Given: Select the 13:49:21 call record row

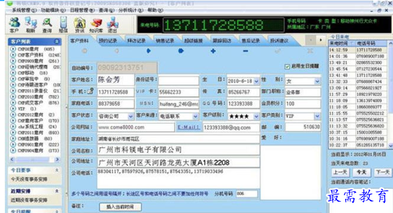Looking at the screenshot, I should pyautogui.click(x=359, y=62).
